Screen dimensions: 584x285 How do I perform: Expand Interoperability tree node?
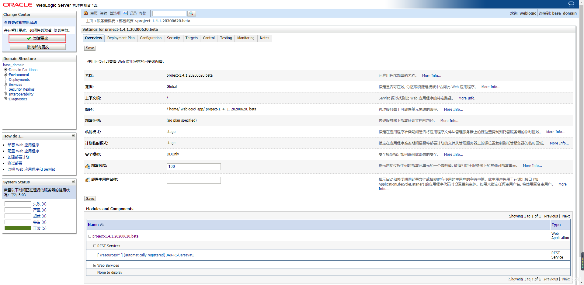(x=5, y=94)
